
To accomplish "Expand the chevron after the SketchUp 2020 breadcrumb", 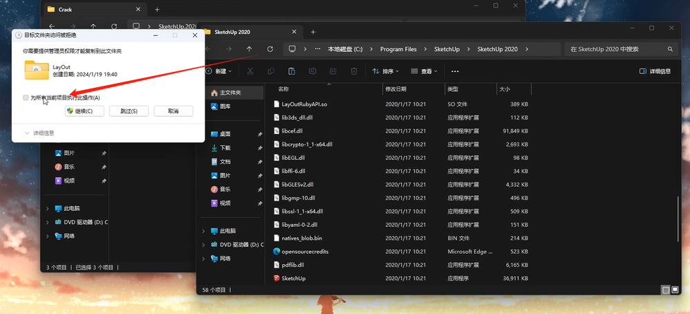I will coord(527,49).
